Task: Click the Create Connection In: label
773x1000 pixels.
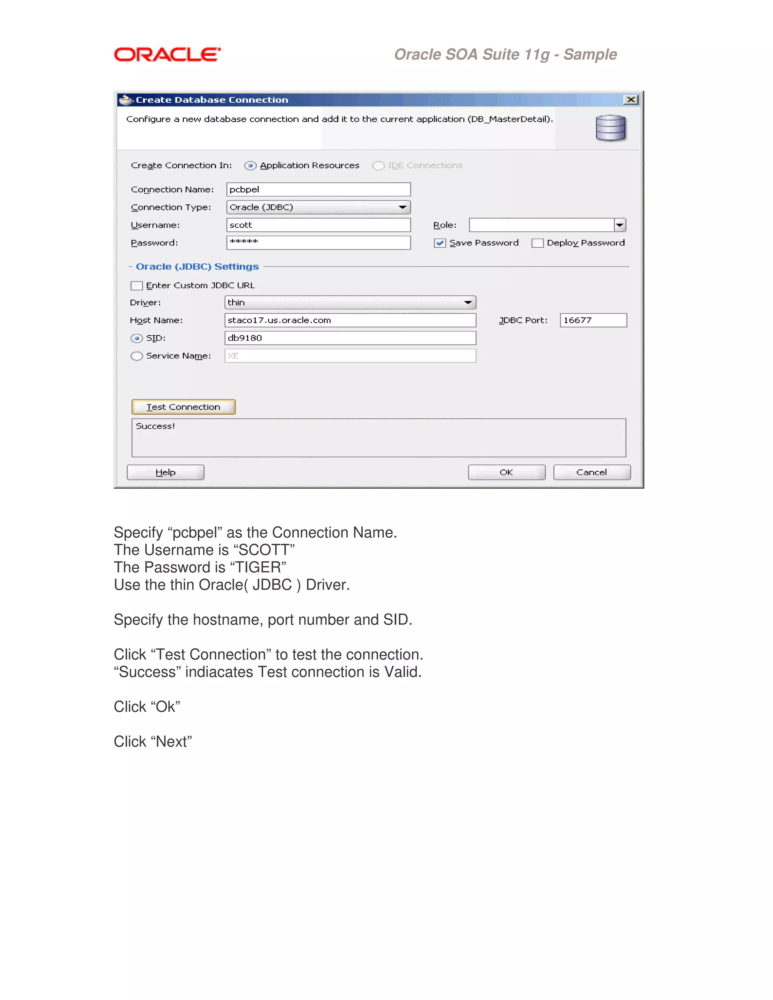Action: coord(181,165)
